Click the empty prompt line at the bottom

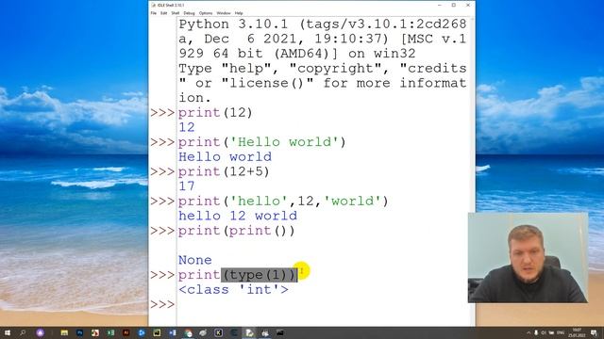click(324, 304)
